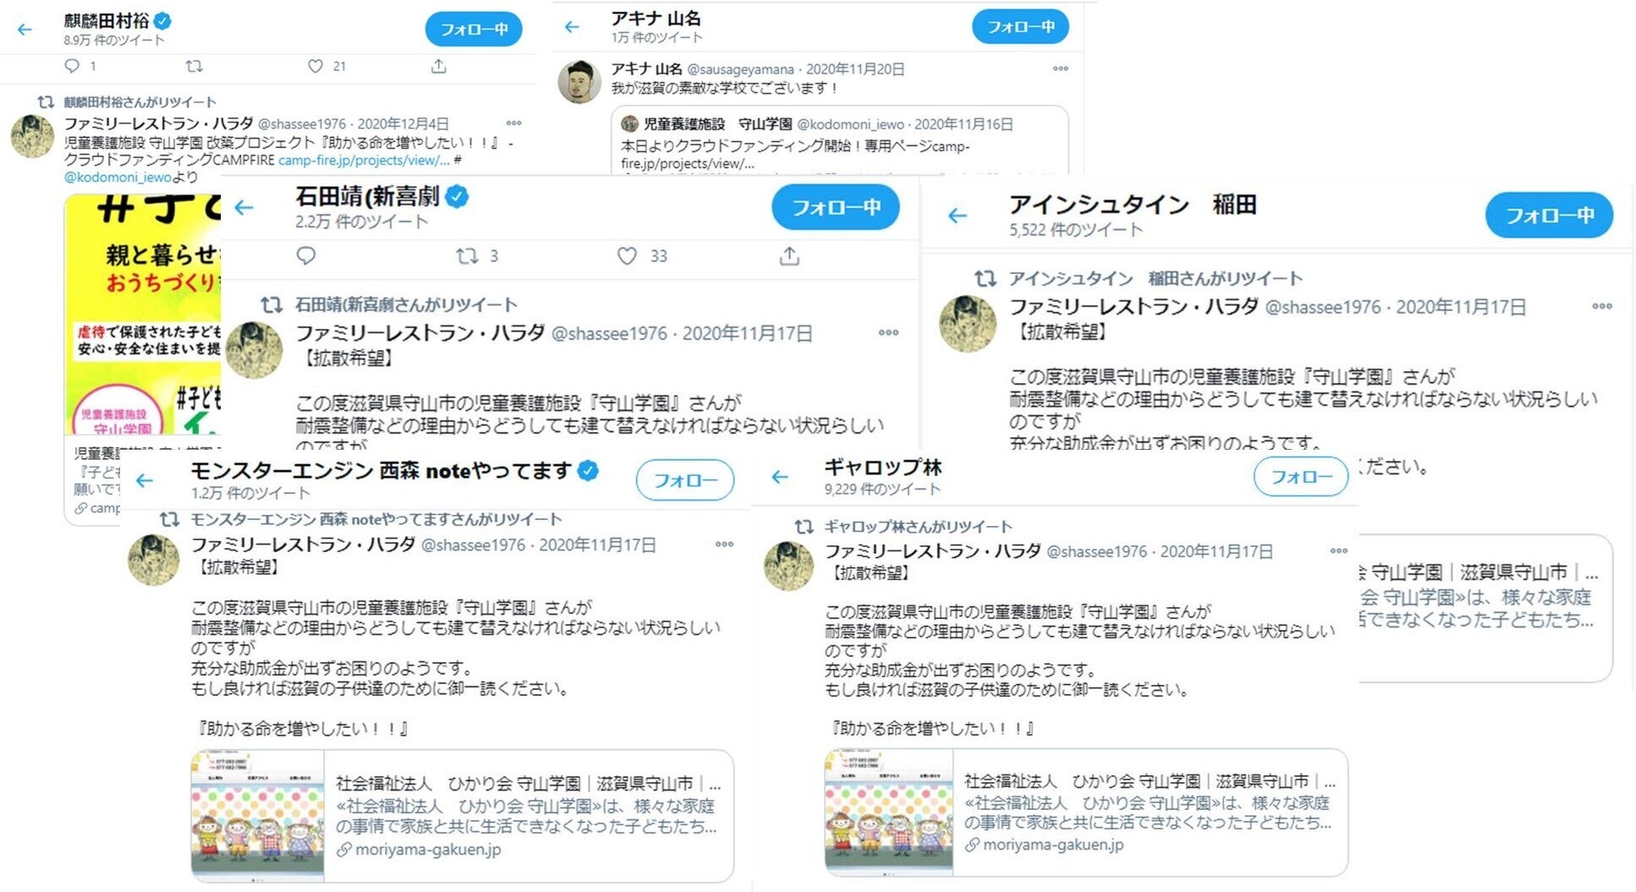Follow モンスターエンジン 西森 account
1636x892 pixels.
[x=685, y=480]
